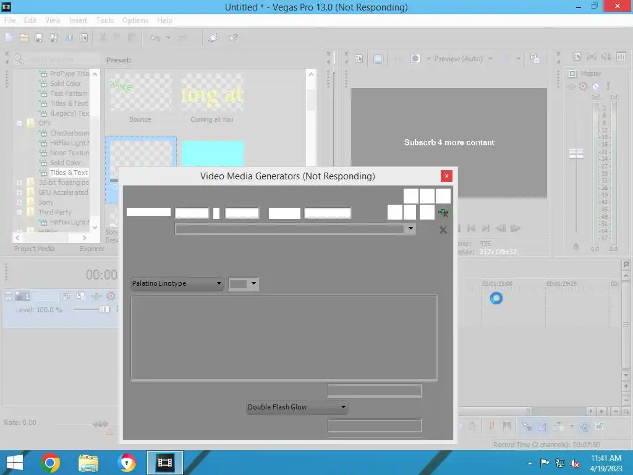Click the track Level slider handle
Image resolution: width=633 pixels, height=475 pixels.
tap(104, 309)
